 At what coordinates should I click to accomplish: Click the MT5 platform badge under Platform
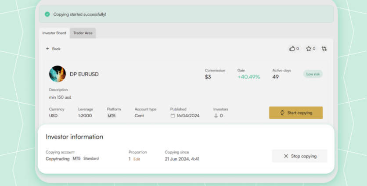(x=112, y=116)
